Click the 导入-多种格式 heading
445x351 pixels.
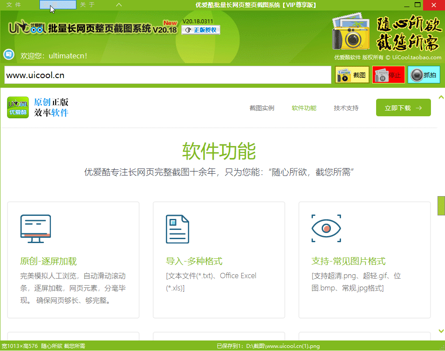(194, 261)
